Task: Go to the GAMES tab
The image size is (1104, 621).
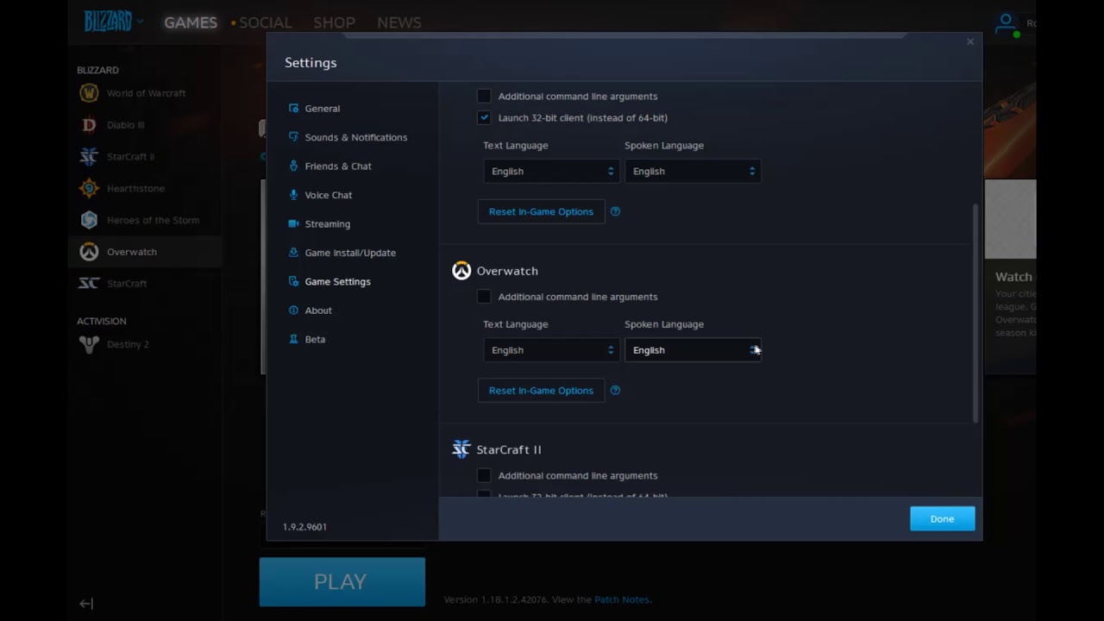Action: click(191, 22)
